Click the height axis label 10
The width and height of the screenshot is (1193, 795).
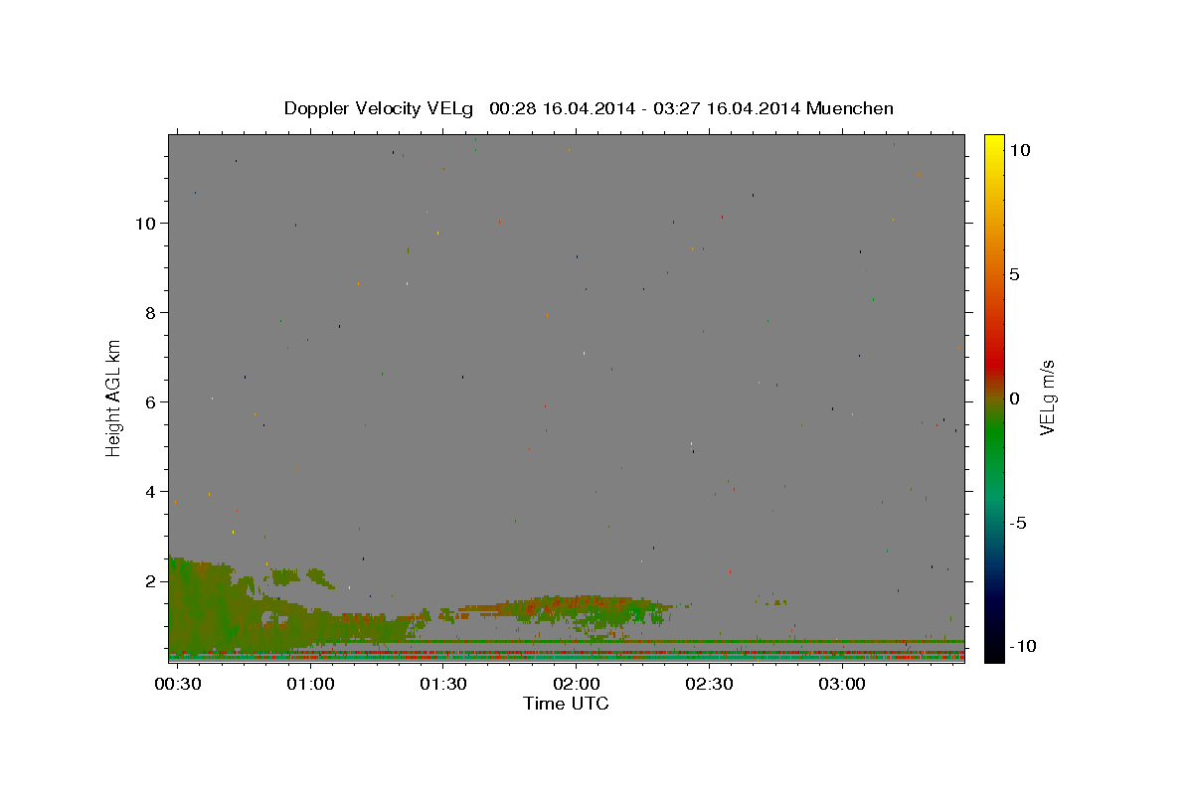[147, 223]
